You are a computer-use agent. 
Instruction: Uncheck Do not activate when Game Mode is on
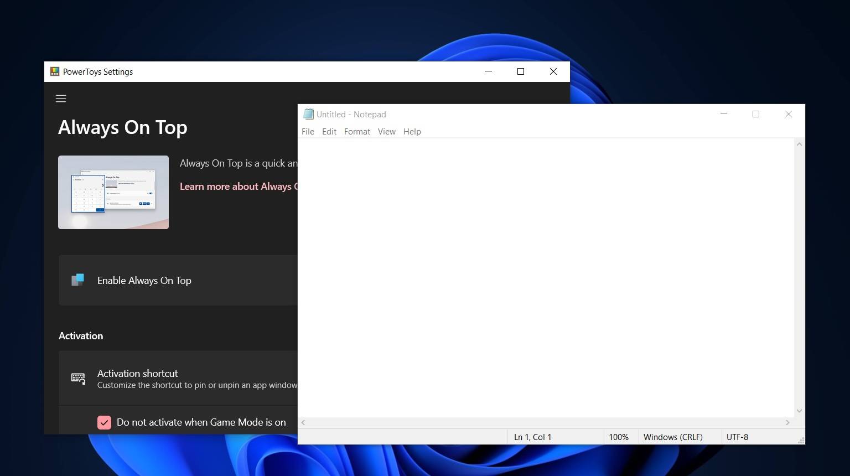tap(104, 422)
